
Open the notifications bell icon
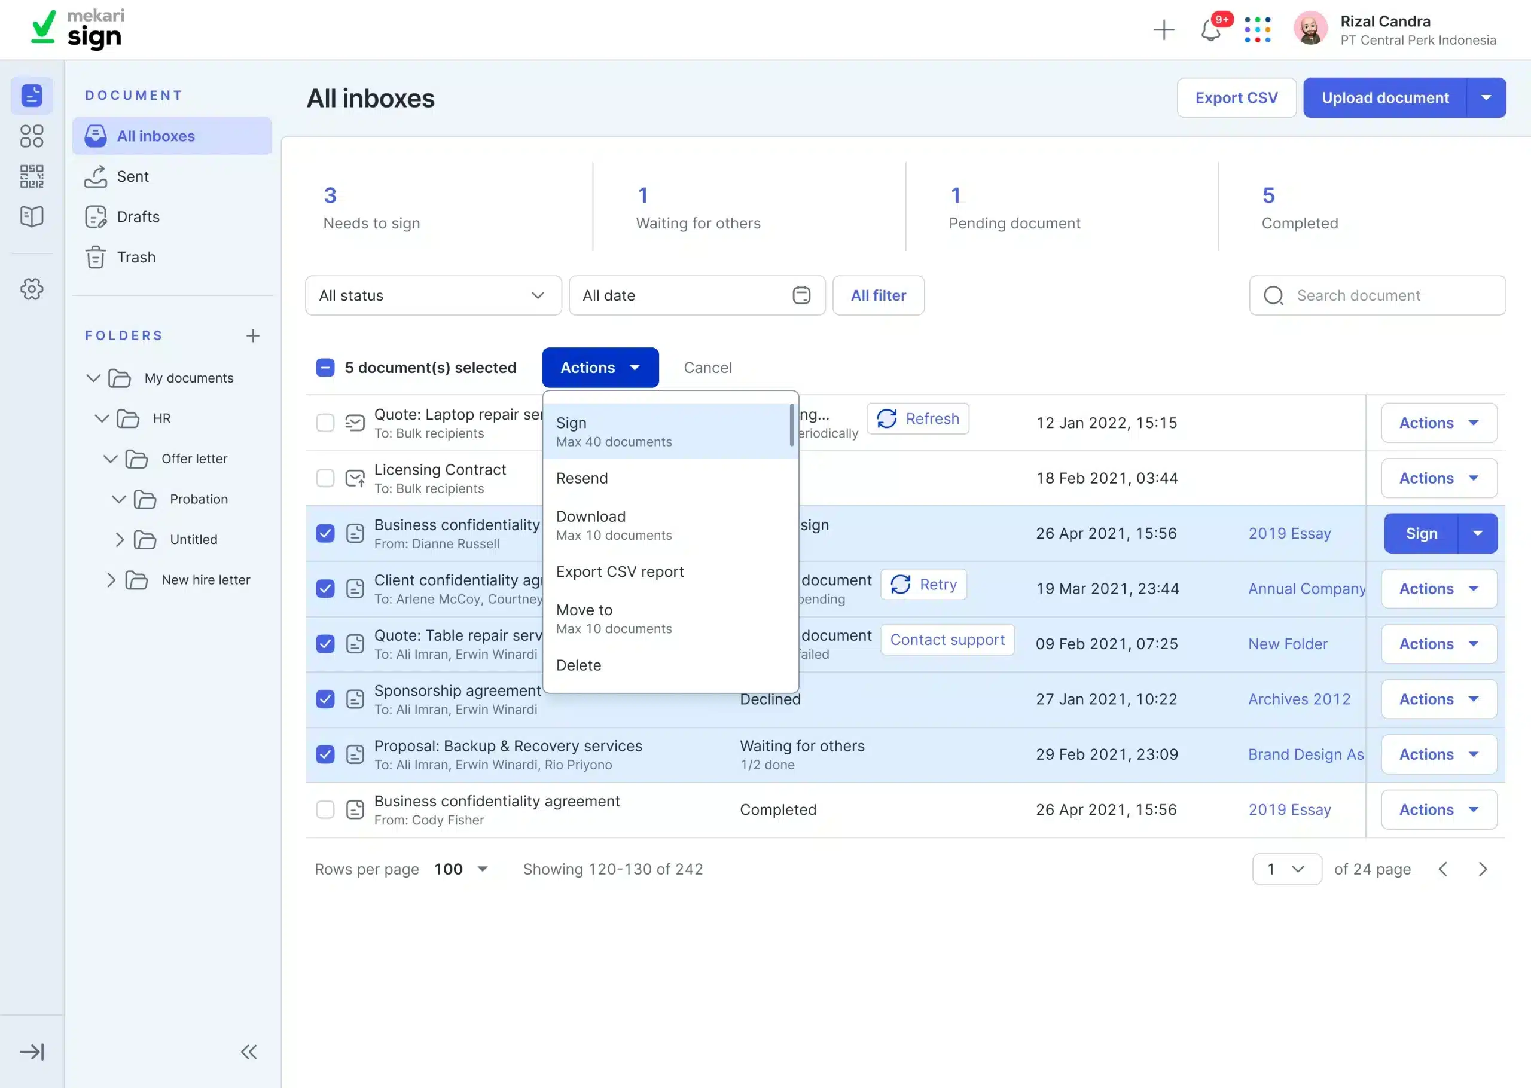1210,30
